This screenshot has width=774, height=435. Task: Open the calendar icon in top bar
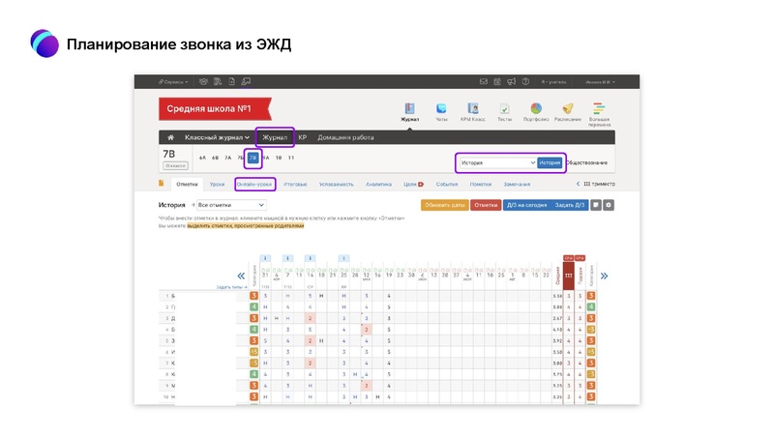(x=497, y=82)
